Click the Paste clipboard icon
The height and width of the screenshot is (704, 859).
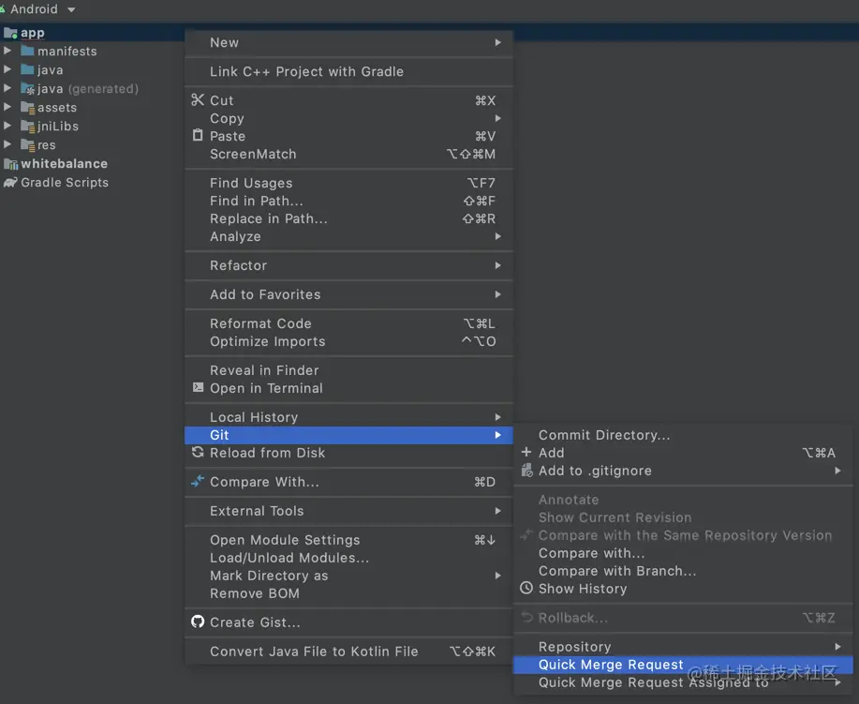pyautogui.click(x=198, y=135)
